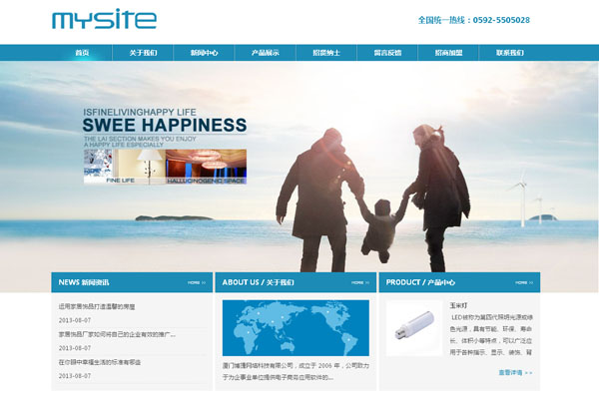
Task: Open the first news headline link
Action: [x=103, y=307]
